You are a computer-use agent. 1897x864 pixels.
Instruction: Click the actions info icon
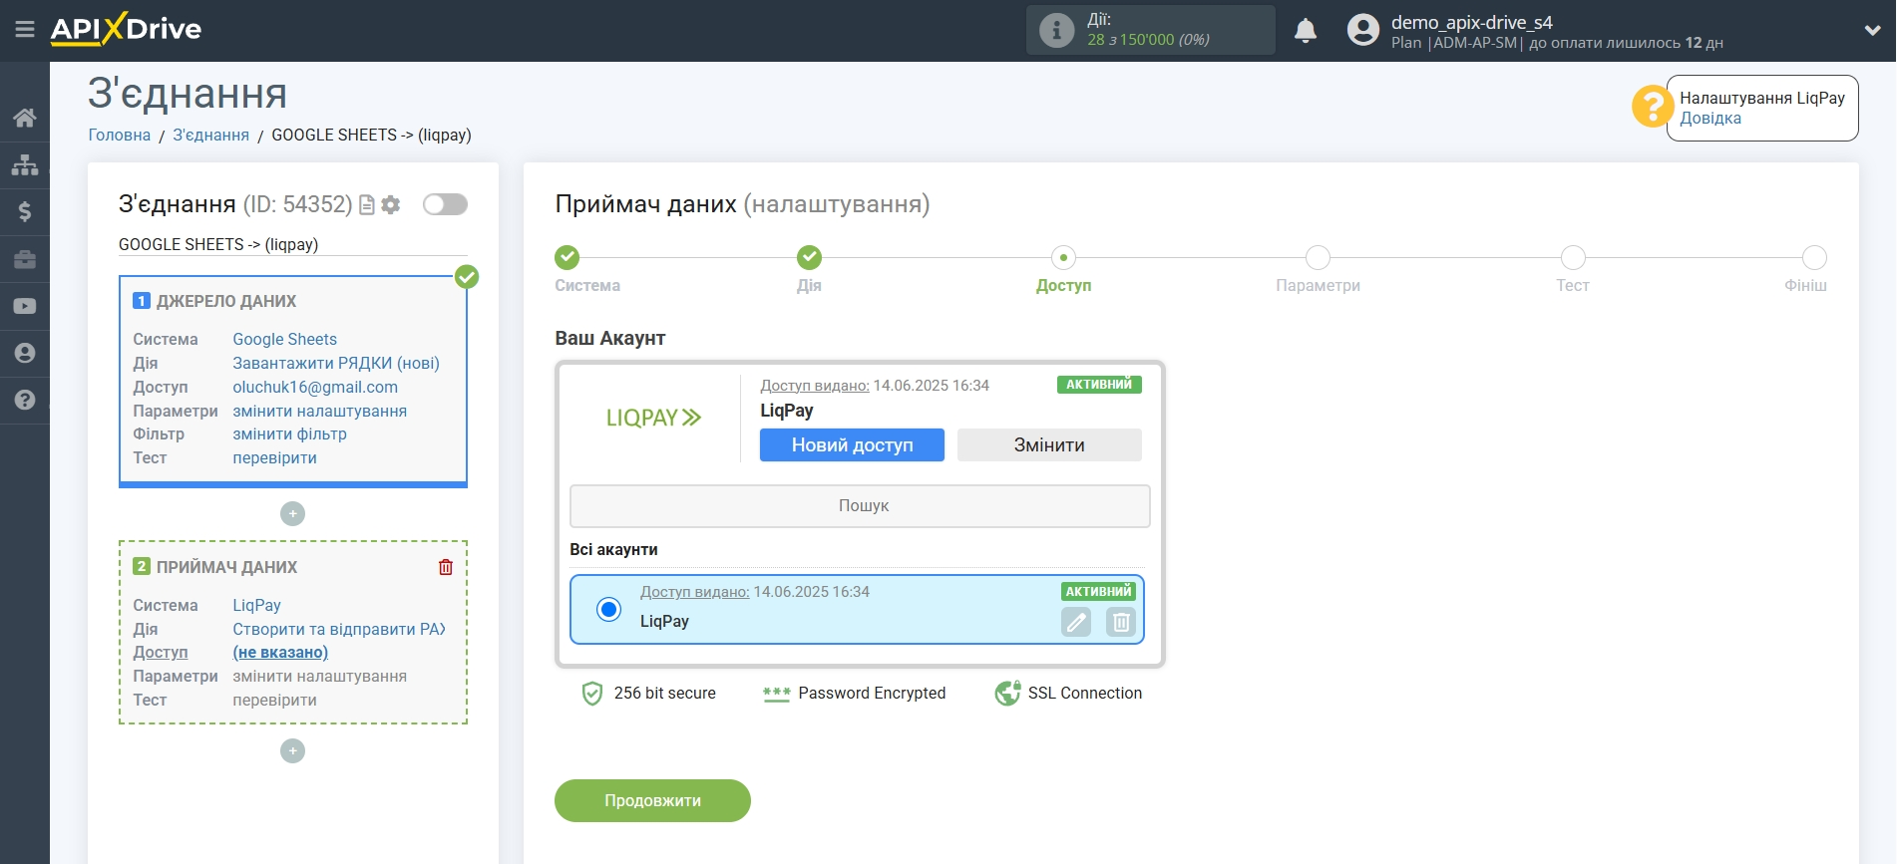click(1056, 30)
